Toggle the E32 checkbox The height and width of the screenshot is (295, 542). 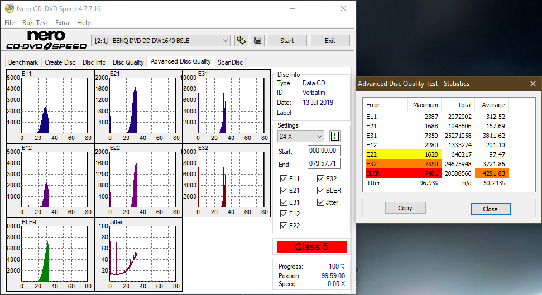tap(320, 178)
